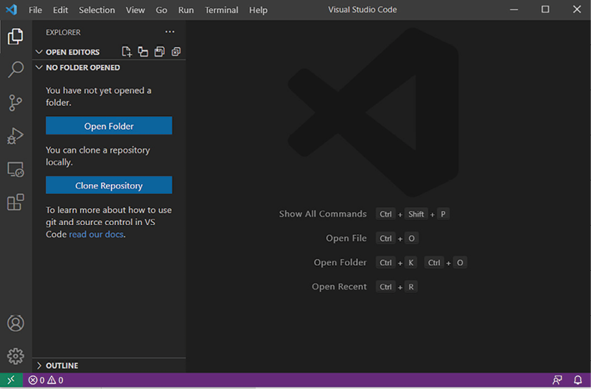Click the EXPLORER panel title
The height and width of the screenshot is (389, 591).
(x=63, y=32)
